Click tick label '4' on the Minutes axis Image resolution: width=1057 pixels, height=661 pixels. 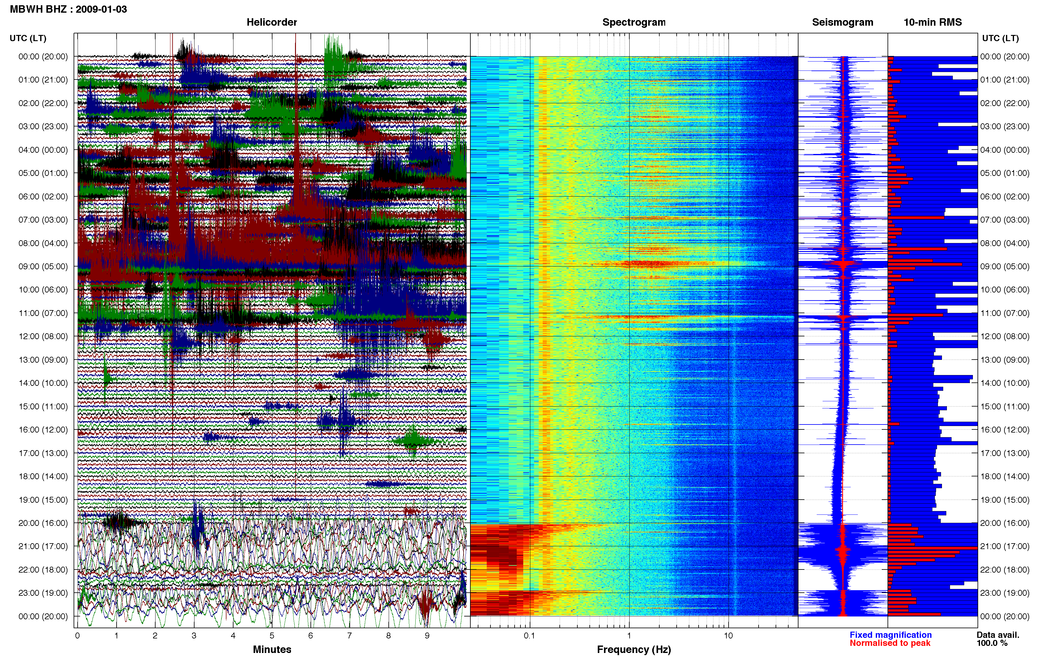point(233,636)
